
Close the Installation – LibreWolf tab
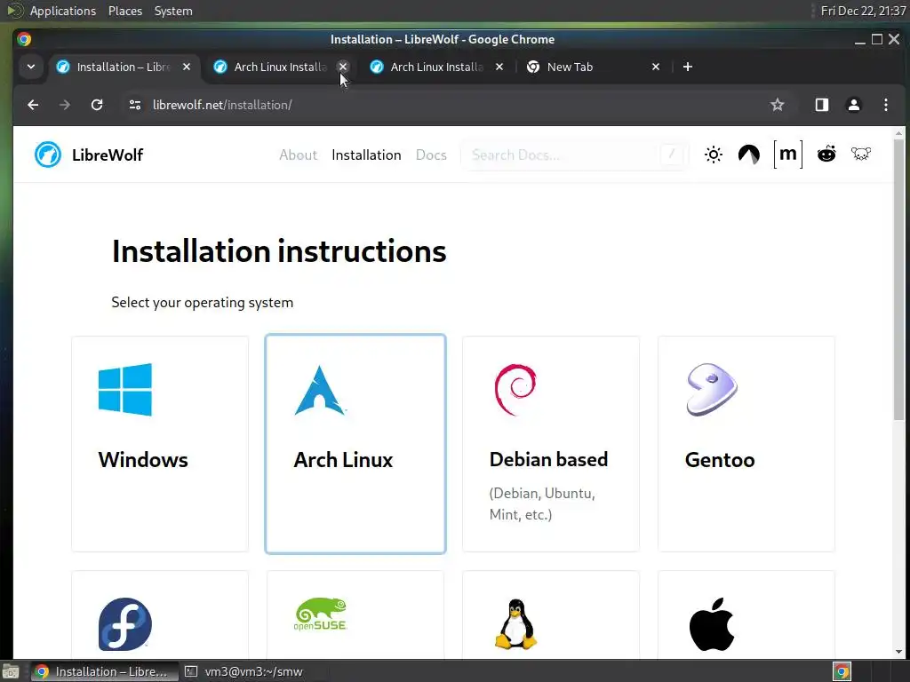(x=187, y=67)
